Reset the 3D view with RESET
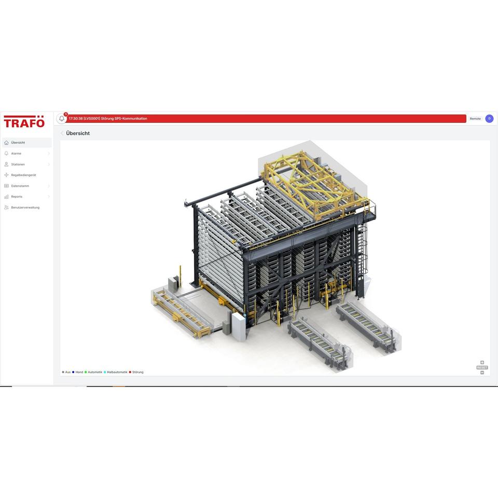This screenshot has height=498, width=498. [482, 367]
